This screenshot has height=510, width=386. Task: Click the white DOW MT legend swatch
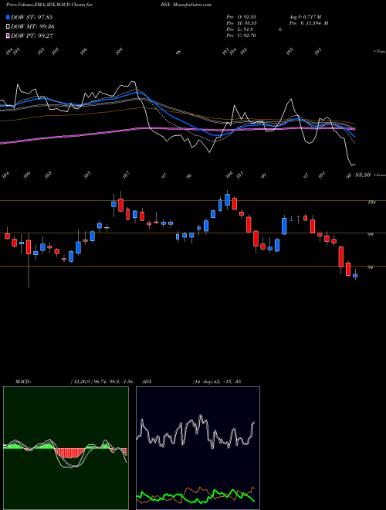tap(8, 27)
